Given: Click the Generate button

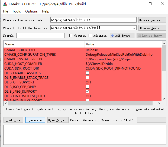Looking at the screenshot, I should point(35,120).
